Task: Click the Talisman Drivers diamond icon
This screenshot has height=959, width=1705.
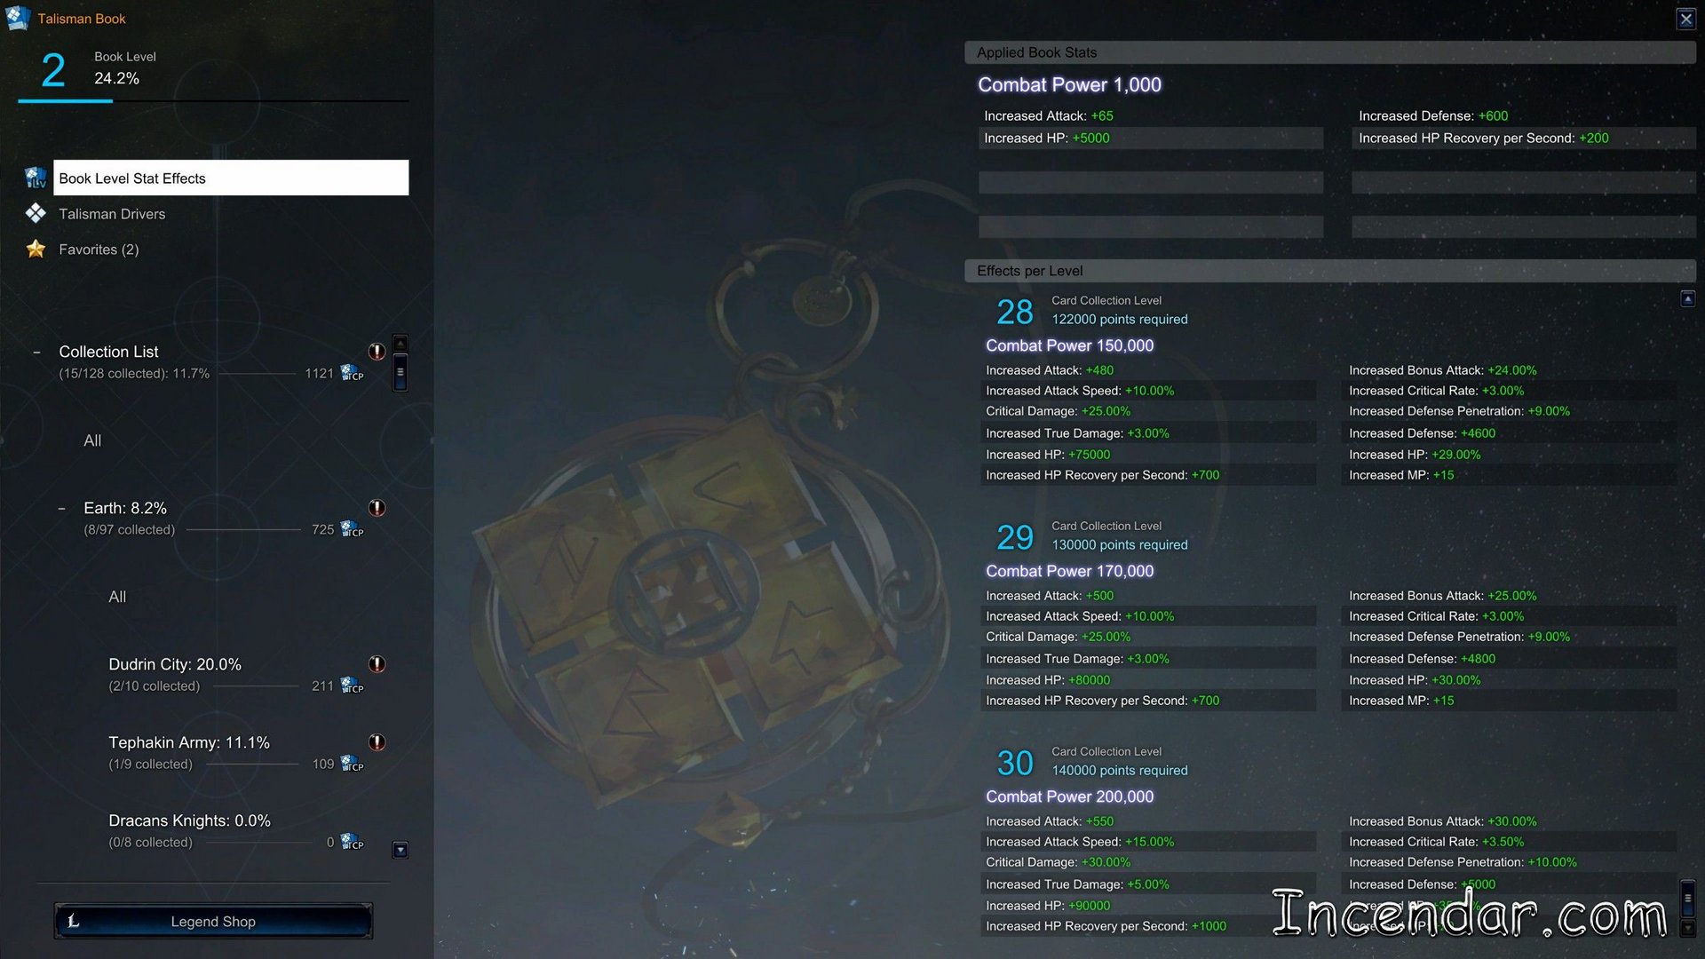Action: (x=36, y=213)
